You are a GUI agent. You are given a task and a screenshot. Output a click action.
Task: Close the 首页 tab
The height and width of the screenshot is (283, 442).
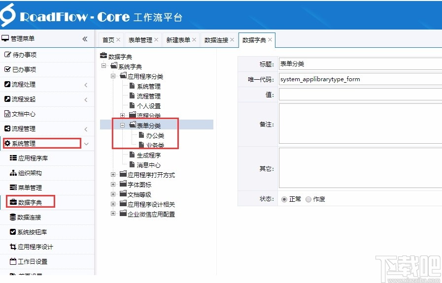tap(118, 40)
